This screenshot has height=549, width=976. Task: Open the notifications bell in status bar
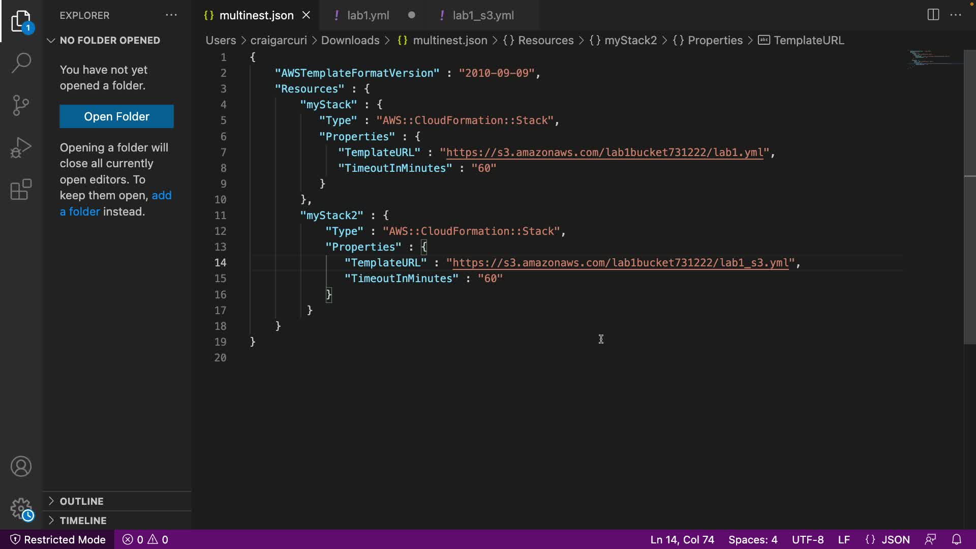(956, 539)
